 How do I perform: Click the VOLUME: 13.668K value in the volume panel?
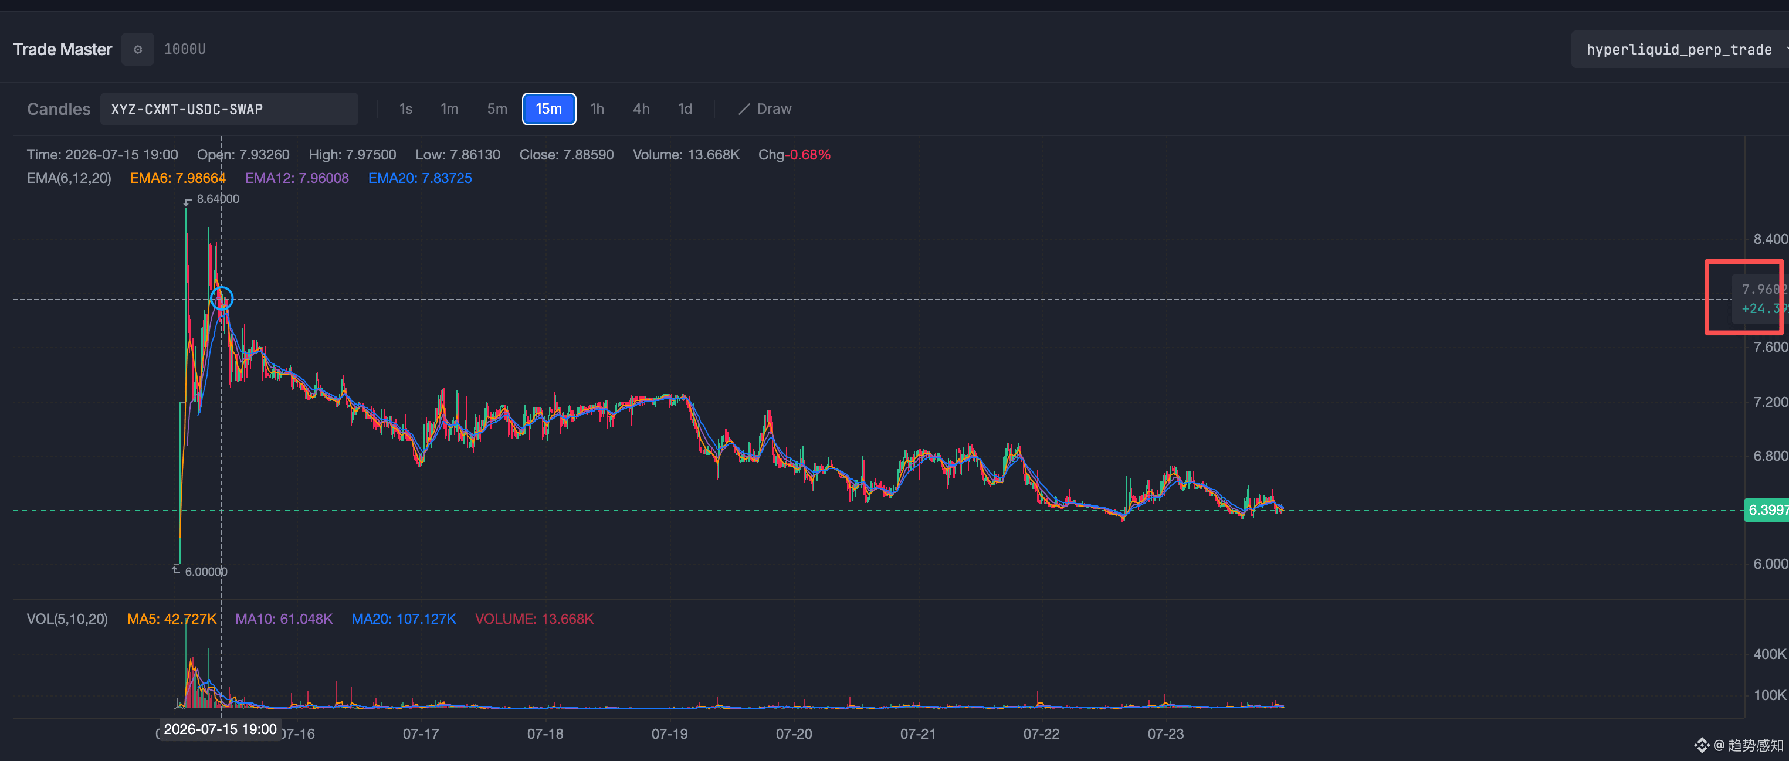(534, 619)
